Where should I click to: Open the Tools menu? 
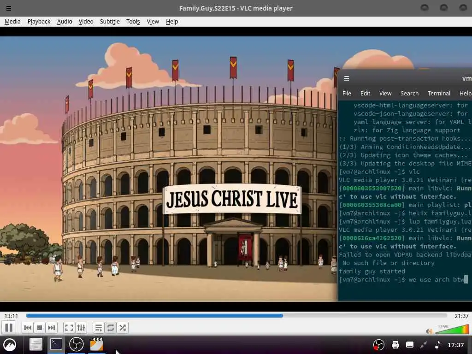coord(133,21)
